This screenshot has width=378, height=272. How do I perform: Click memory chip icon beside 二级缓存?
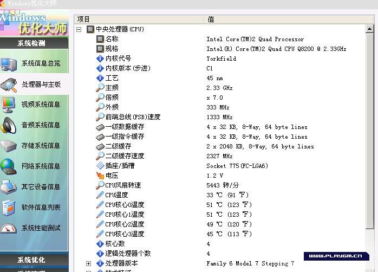[x=100, y=146]
